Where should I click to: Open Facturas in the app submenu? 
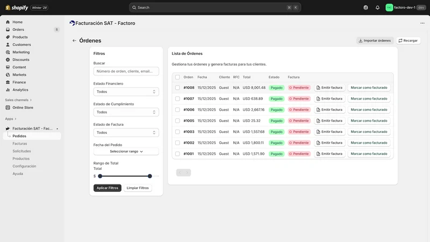(x=20, y=144)
